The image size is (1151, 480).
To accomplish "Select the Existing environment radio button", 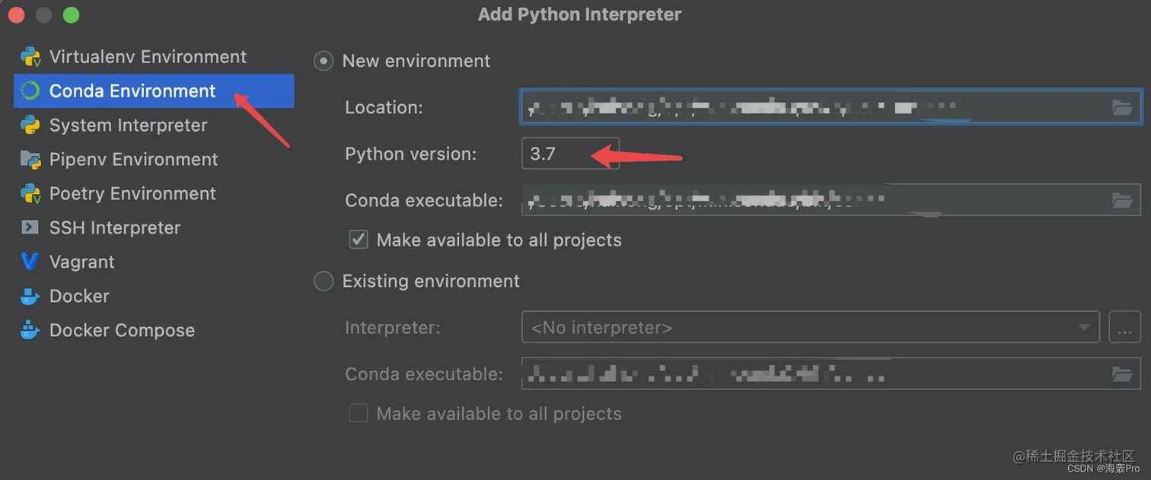I will (x=324, y=281).
